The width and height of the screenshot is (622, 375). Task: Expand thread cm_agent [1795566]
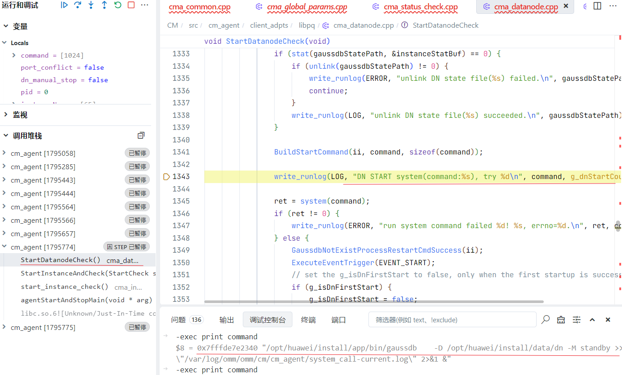[4, 220]
